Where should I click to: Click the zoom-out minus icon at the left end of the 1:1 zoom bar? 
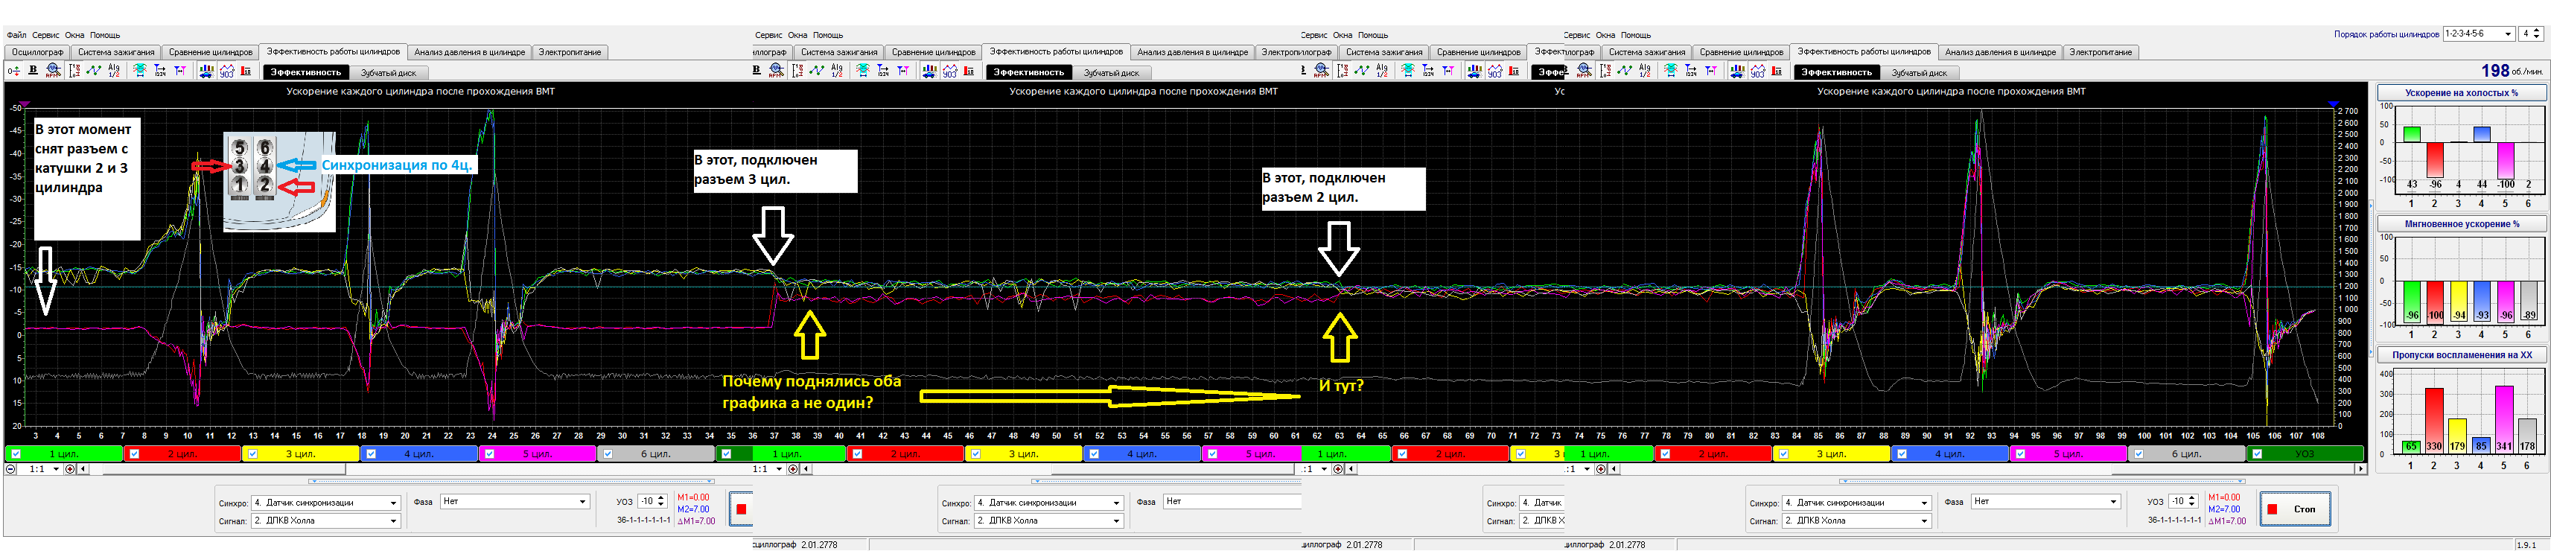(x=11, y=470)
